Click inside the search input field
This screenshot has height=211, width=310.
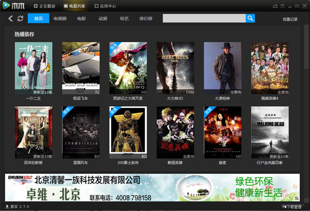click(204, 19)
